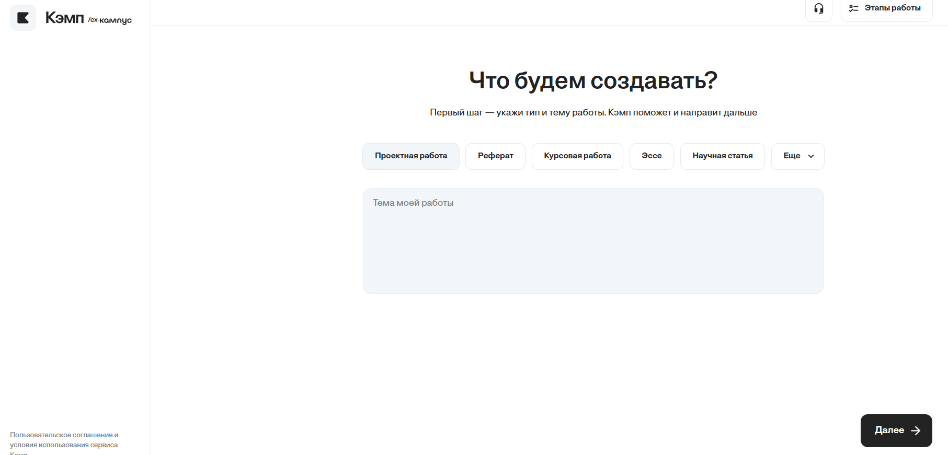The image size is (948, 455).
Task: Select the Курсовая работа option
Action: pyautogui.click(x=577, y=156)
